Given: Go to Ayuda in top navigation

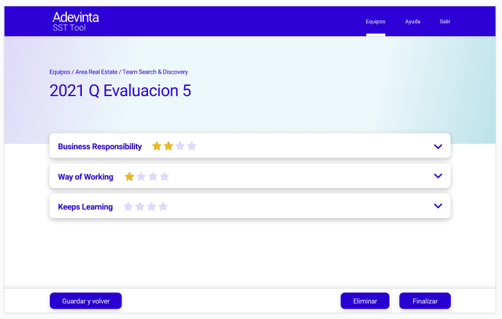Looking at the screenshot, I should click(x=413, y=21).
